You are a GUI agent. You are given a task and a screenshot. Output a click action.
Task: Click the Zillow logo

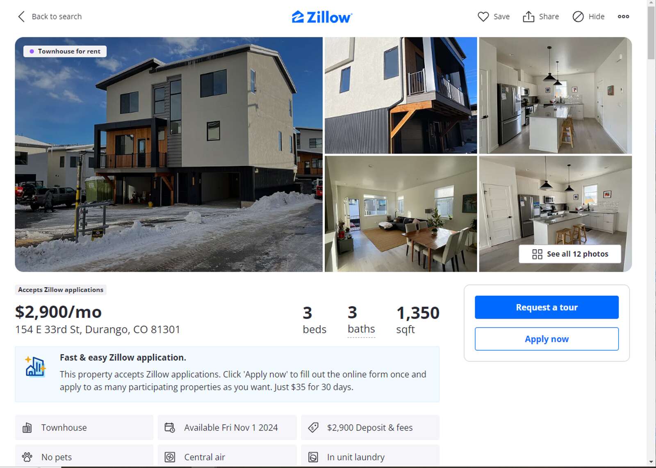[x=322, y=17]
